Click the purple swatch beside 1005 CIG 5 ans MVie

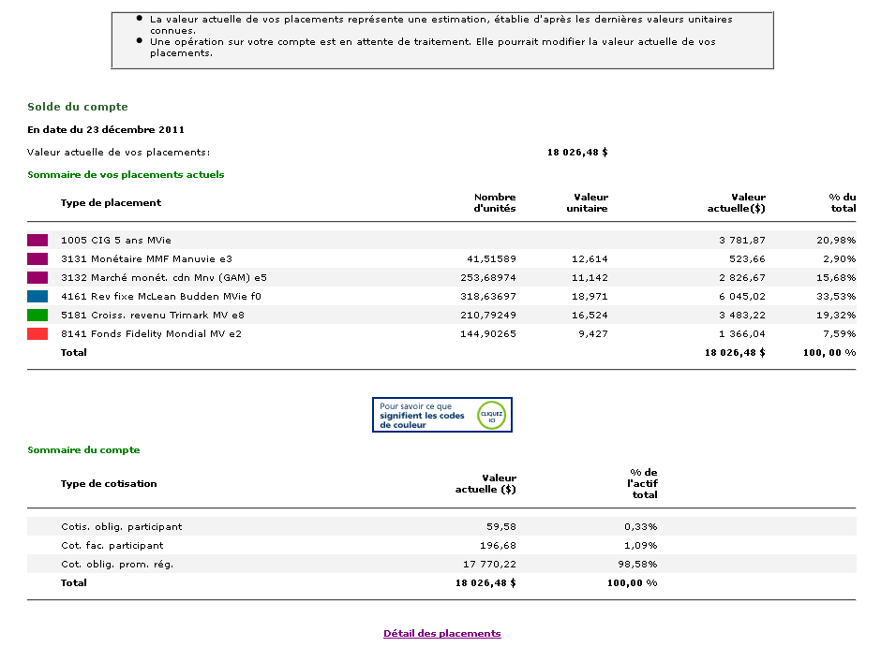point(37,240)
